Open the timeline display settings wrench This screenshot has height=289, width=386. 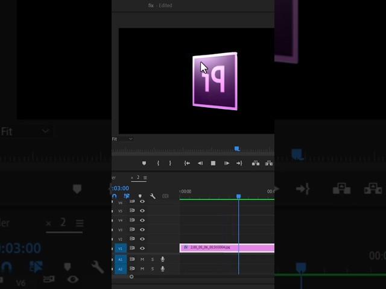[153, 196]
